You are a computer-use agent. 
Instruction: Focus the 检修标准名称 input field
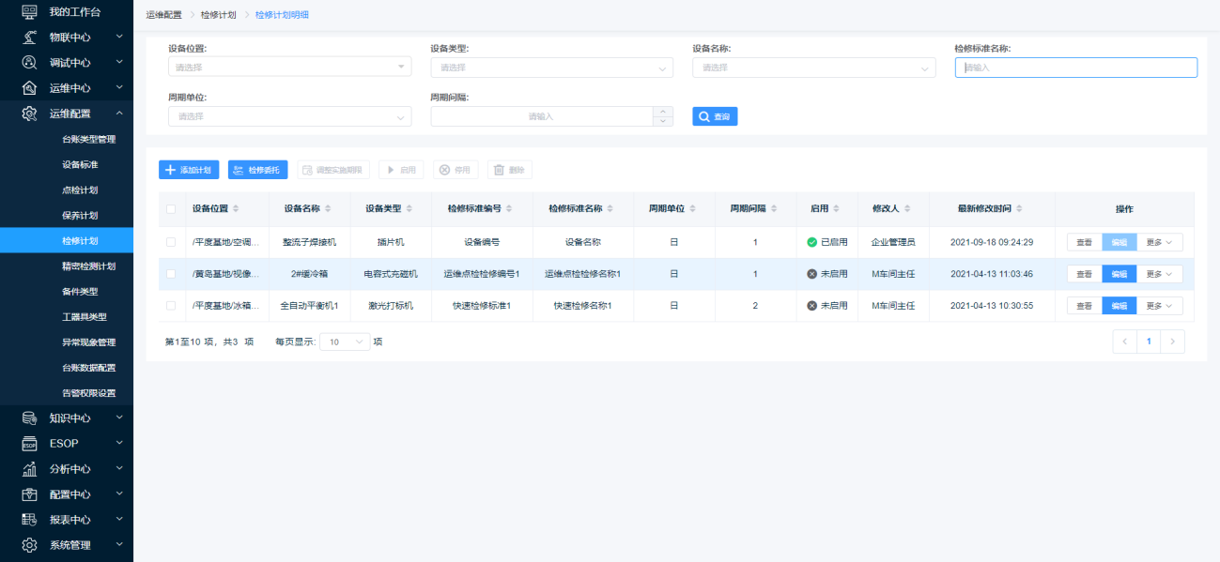[x=1075, y=68]
